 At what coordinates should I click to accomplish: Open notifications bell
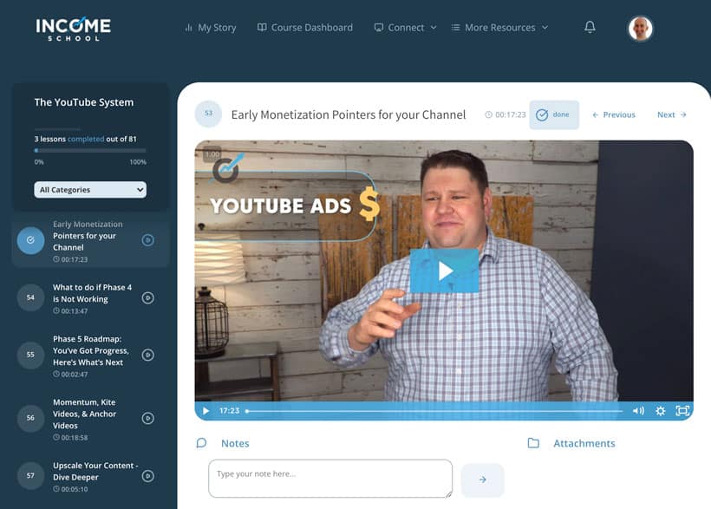pyautogui.click(x=590, y=27)
